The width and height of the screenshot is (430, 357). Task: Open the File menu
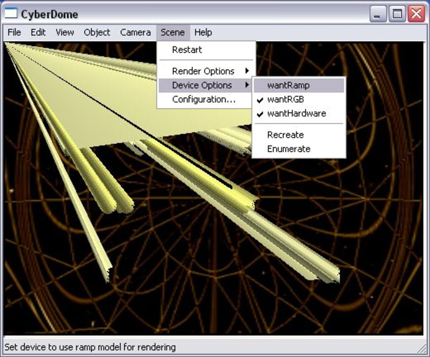pyautogui.click(x=14, y=32)
